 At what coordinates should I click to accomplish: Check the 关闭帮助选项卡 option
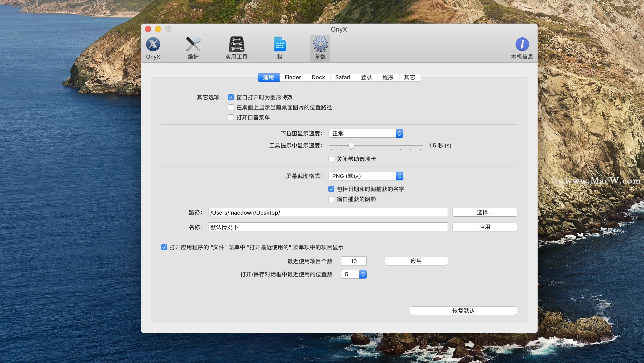tap(331, 159)
